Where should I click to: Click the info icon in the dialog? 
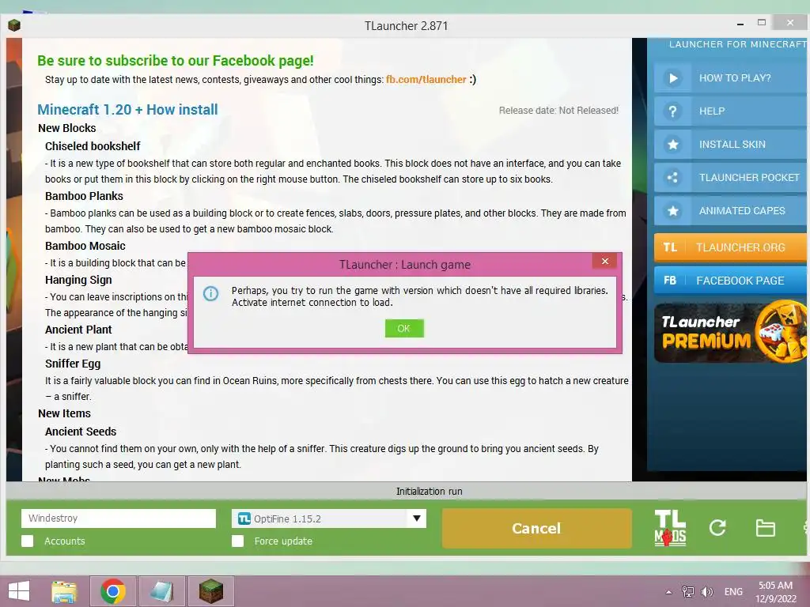(210, 293)
